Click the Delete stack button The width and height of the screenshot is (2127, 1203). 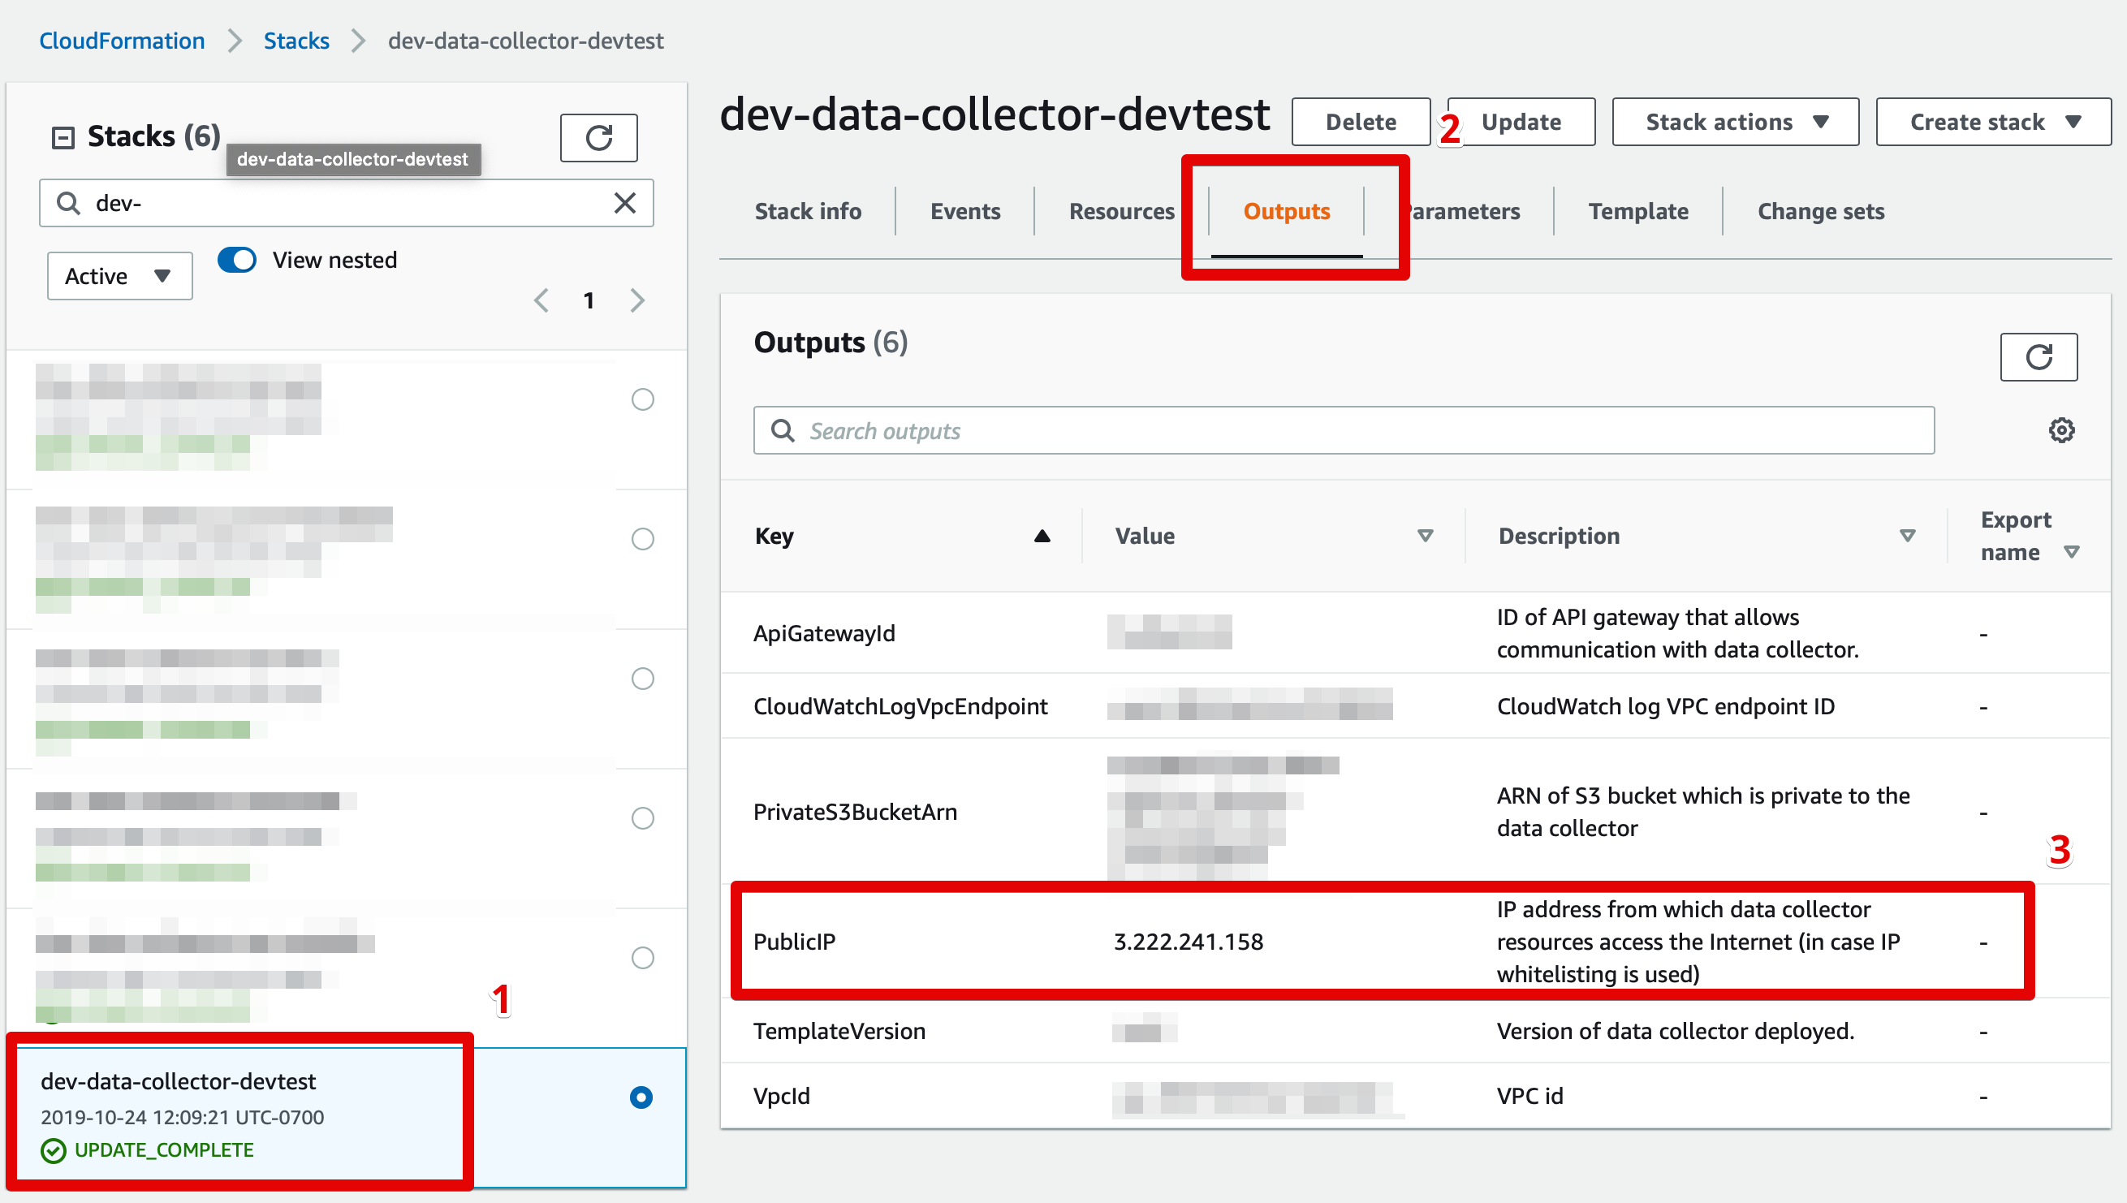[1359, 123]
